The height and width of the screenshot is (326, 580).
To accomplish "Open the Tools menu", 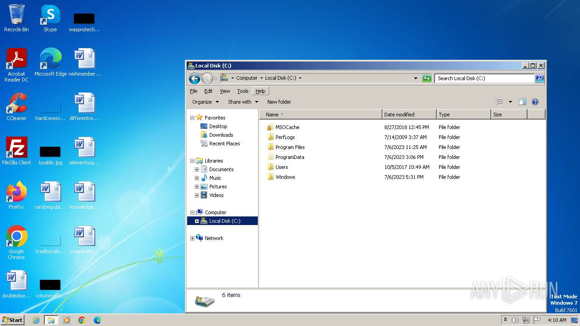I will (x=243, y=91).
